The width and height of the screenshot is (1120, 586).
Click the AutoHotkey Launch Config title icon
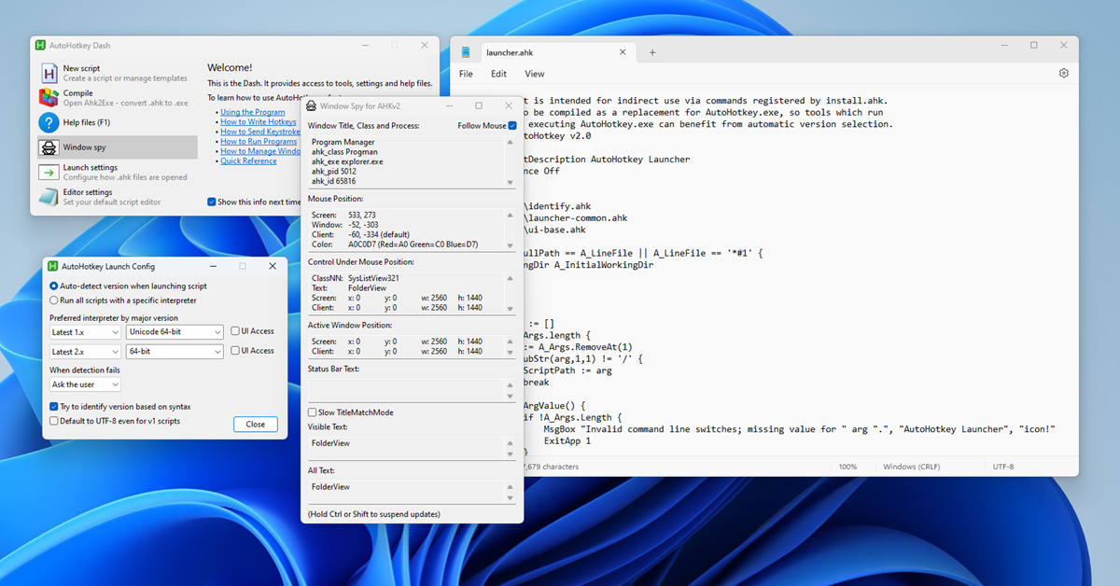(x=53, y=266)
